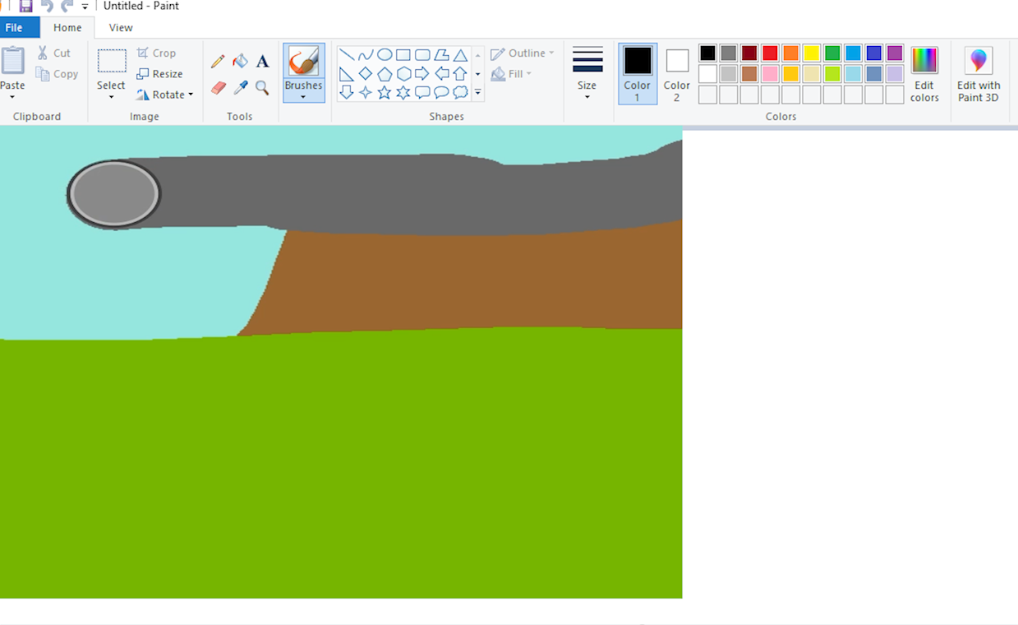Select the Text tool

coord(262,62)
